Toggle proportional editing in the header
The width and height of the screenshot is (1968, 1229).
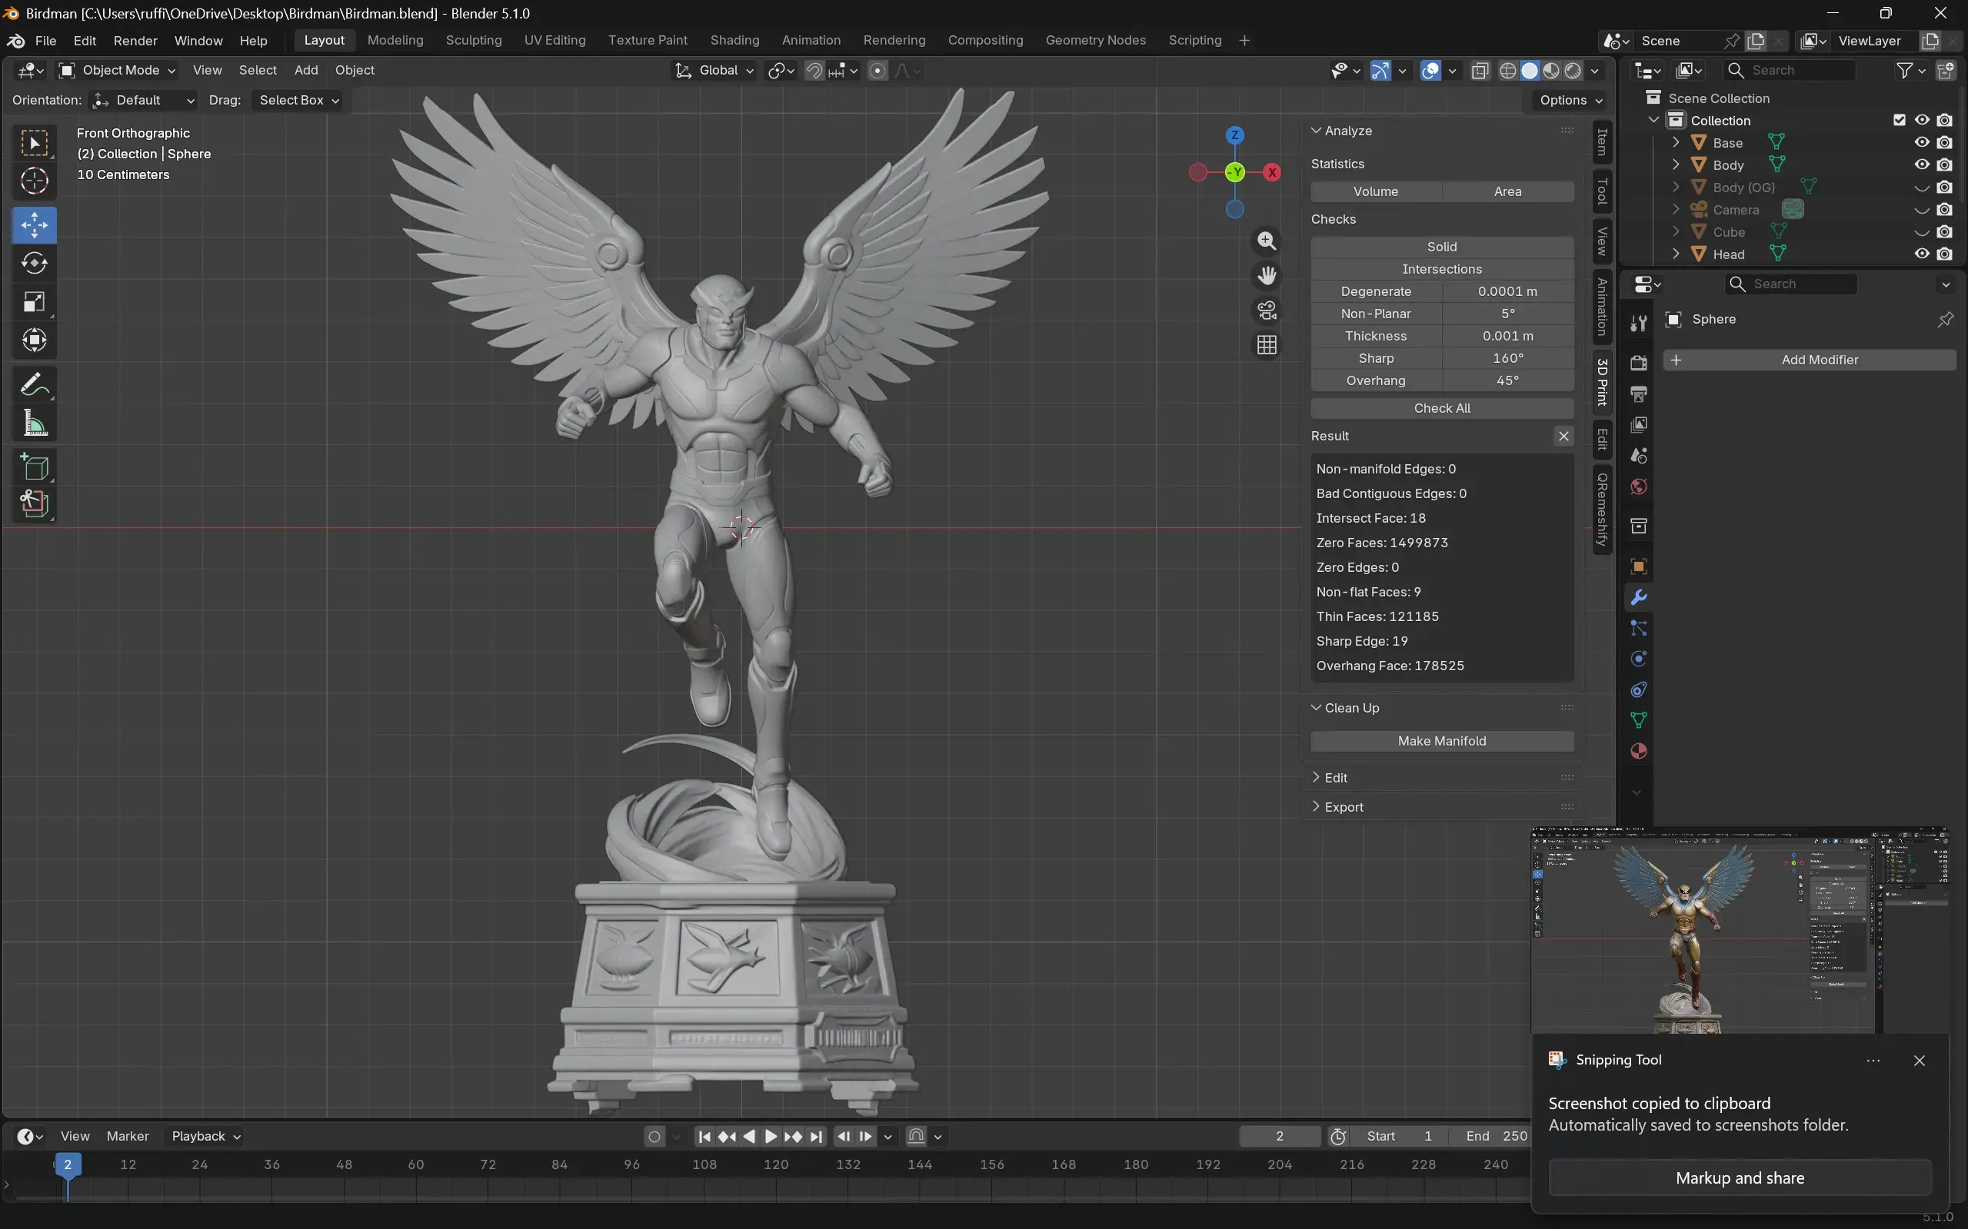[877, 71]
